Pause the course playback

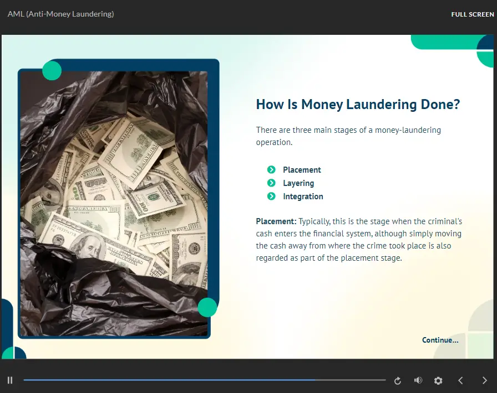pos(10,380)
